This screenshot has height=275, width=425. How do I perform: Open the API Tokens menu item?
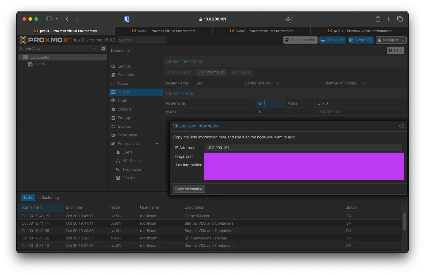(136, 161)
